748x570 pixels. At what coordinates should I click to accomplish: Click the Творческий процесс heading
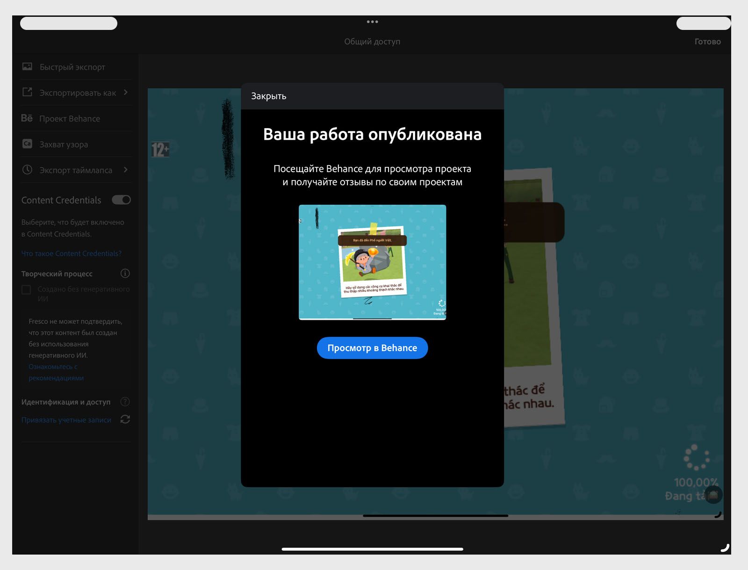tap(57, 274)
